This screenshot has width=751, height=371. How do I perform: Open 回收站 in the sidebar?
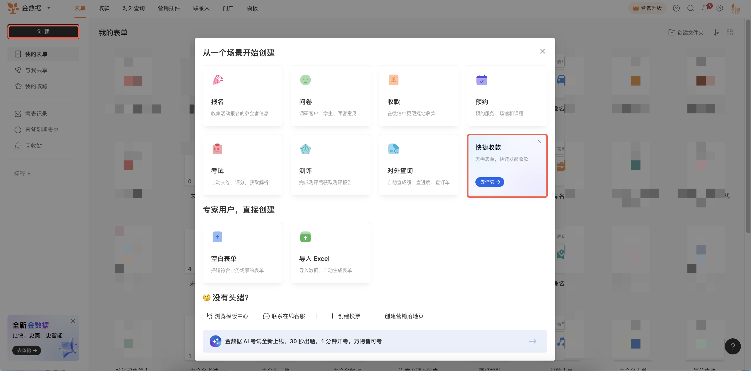point(44,146)
